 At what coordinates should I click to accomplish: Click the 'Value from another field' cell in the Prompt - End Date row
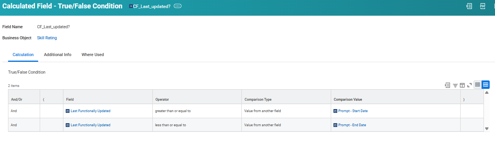click(x=286, y=125)
